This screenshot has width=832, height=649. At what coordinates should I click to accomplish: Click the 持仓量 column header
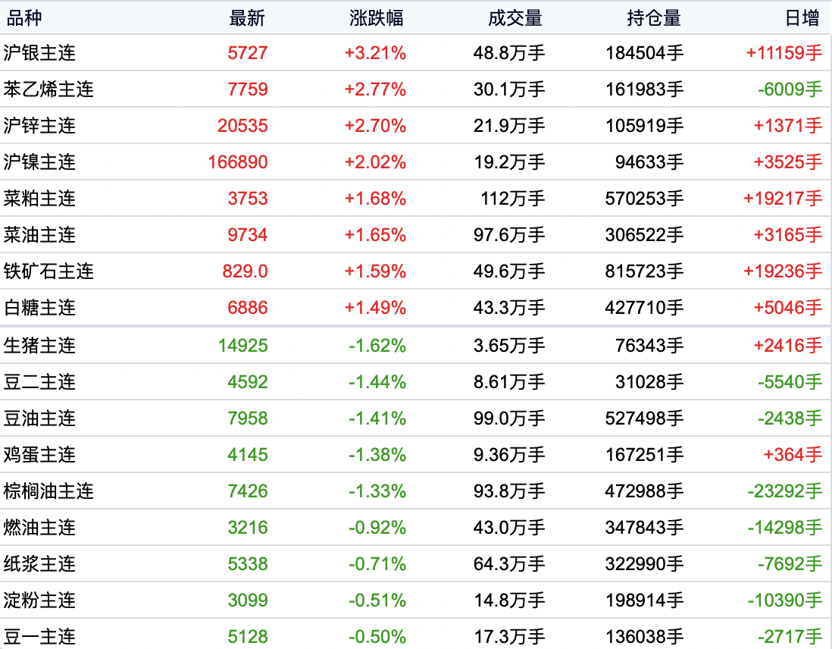654,18
